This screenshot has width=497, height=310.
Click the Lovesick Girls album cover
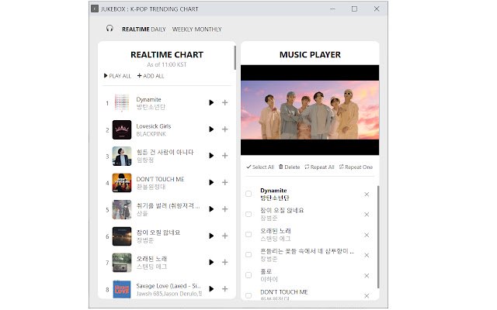[x=122, y=129]
